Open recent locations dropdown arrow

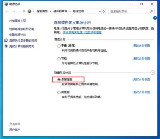click(19, 12)
